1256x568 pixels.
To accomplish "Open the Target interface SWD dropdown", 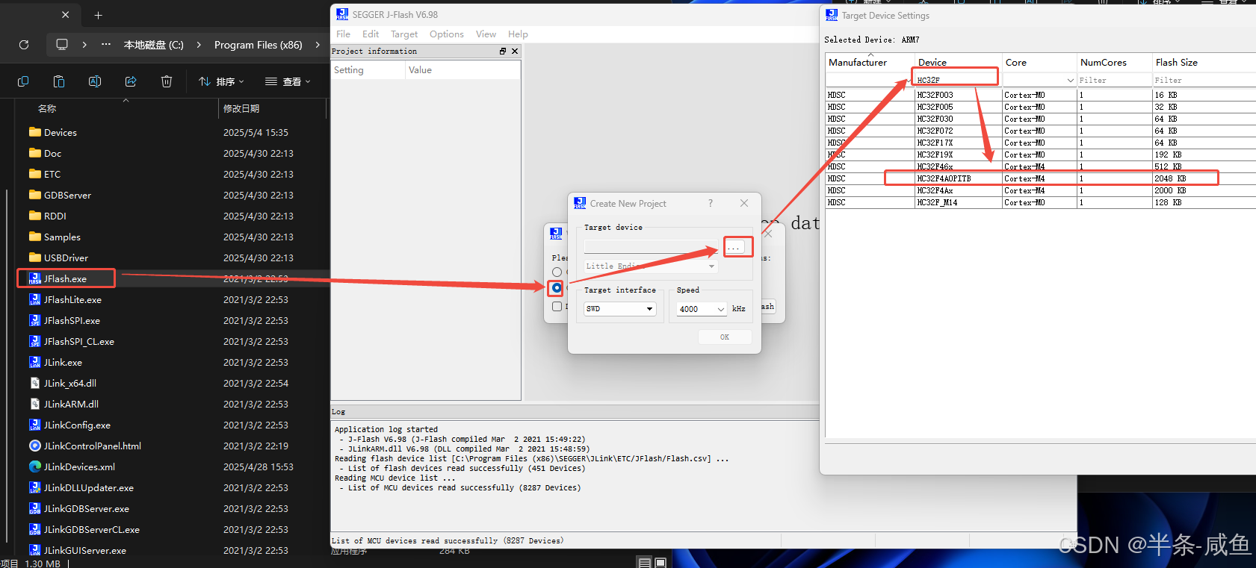I will [620, 309].
